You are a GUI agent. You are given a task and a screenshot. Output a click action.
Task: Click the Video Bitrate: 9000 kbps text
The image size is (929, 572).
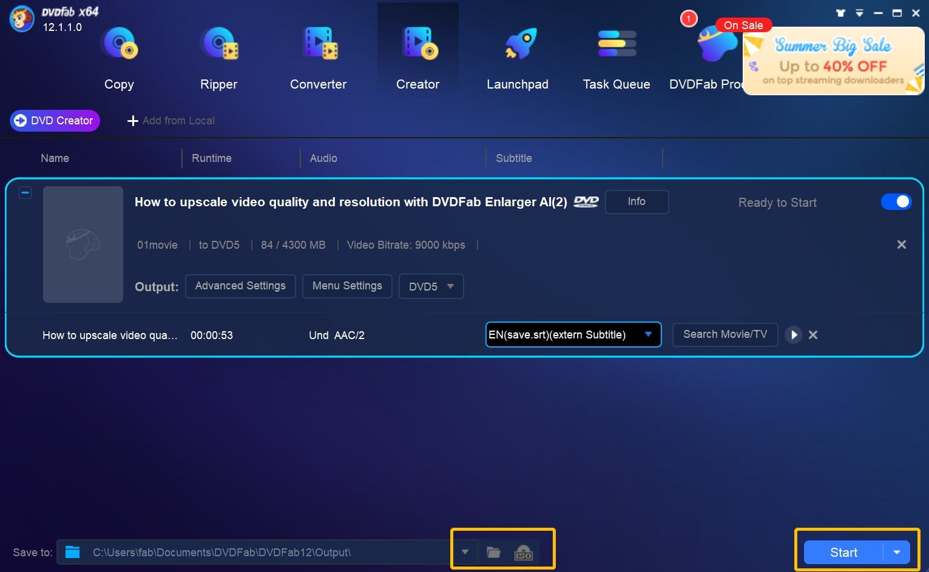[406, 245]
